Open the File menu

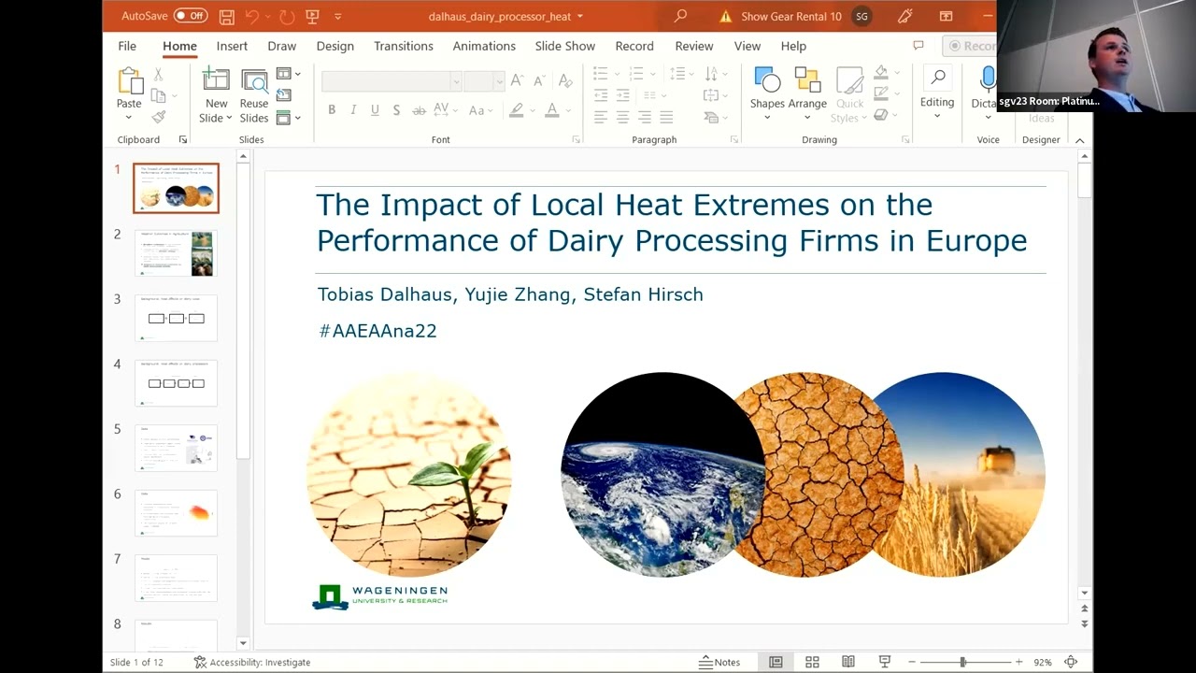tap(127, 46)
